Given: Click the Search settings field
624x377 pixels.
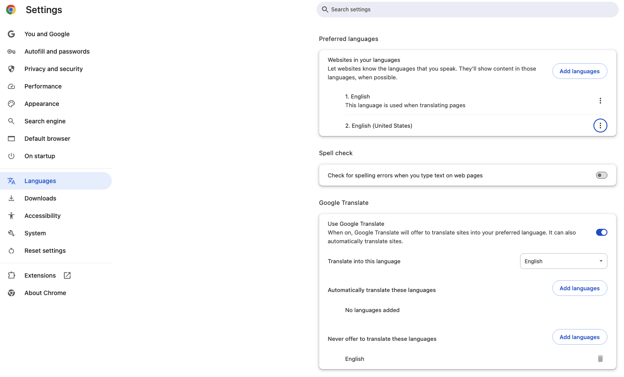Looking at the screenshot, I should pos(468,10).
